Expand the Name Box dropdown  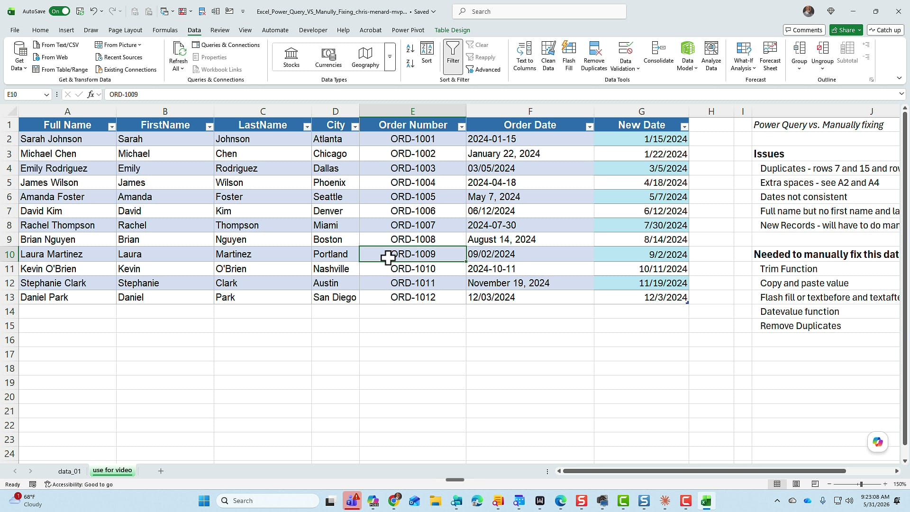[46, 94]
